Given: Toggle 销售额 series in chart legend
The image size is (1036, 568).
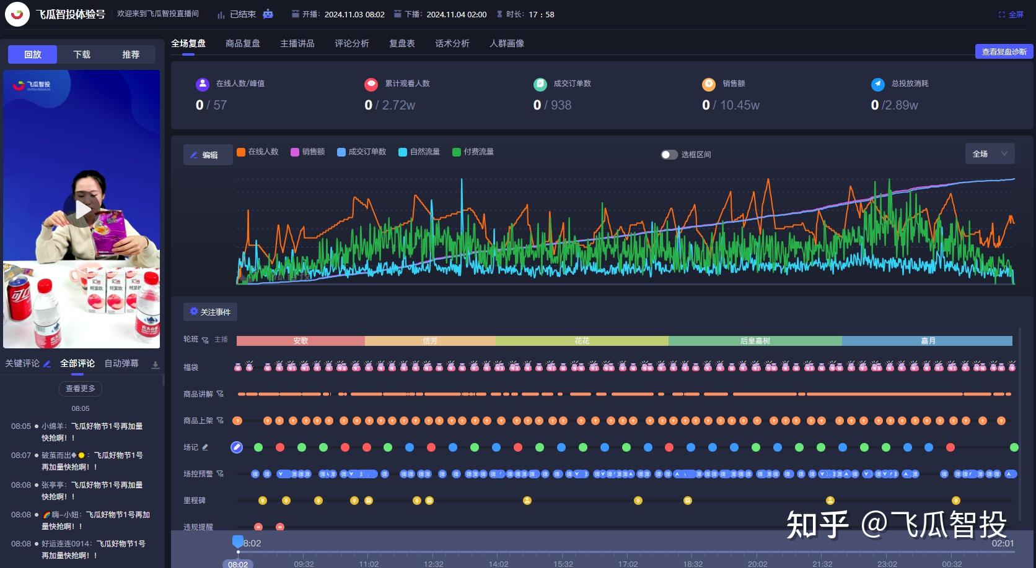Looking at the screenshot, I should pos(308,152).
